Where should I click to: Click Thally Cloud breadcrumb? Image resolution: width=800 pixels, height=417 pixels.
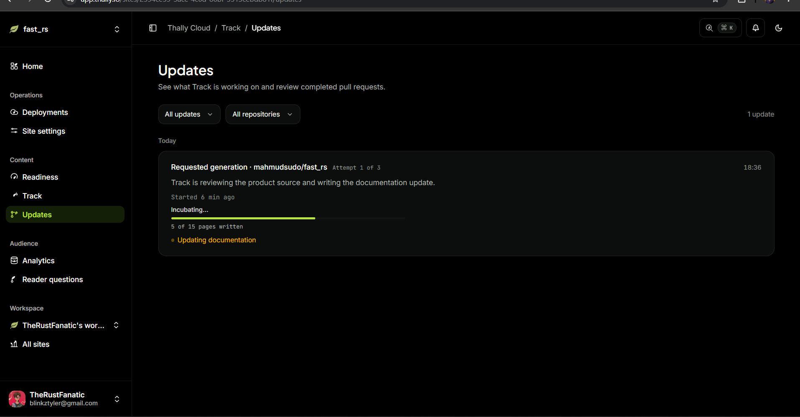click(189, 28)
